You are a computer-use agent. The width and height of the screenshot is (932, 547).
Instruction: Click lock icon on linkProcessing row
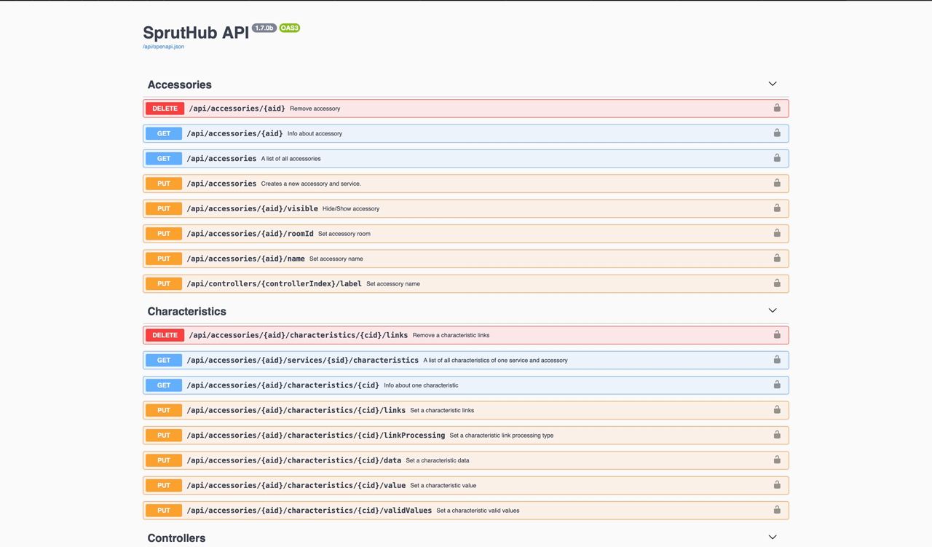coord(777,435)
